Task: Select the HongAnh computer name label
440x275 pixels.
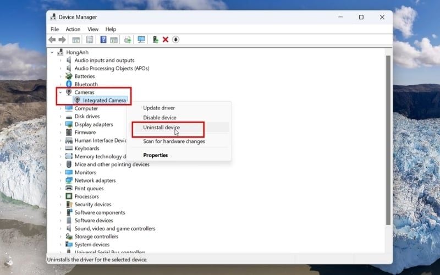Action: click(77, 52)
